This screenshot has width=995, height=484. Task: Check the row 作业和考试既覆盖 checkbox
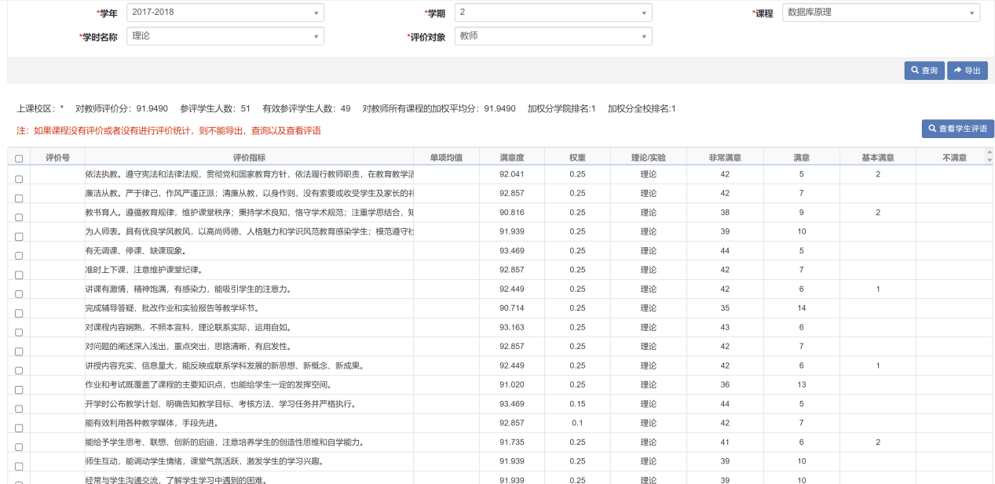19,391
